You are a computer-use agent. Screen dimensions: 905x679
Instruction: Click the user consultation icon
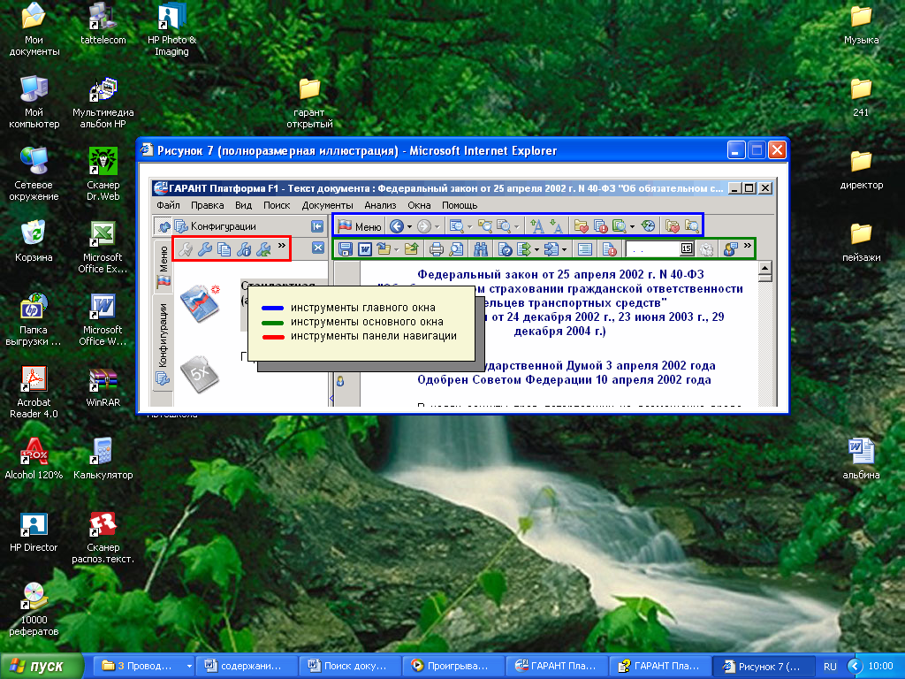click(x=730, y=248)
